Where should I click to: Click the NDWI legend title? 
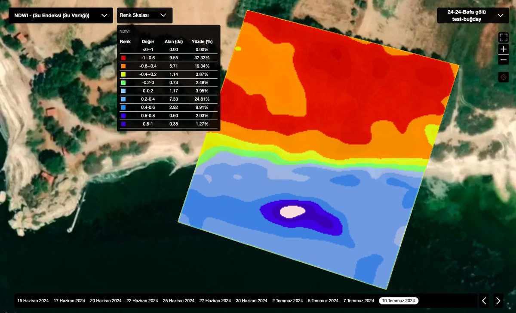pos(125,31)
